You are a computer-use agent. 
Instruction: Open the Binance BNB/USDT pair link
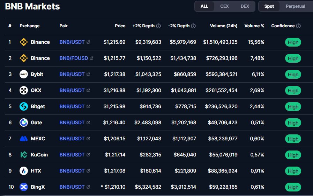coord(72,42)
